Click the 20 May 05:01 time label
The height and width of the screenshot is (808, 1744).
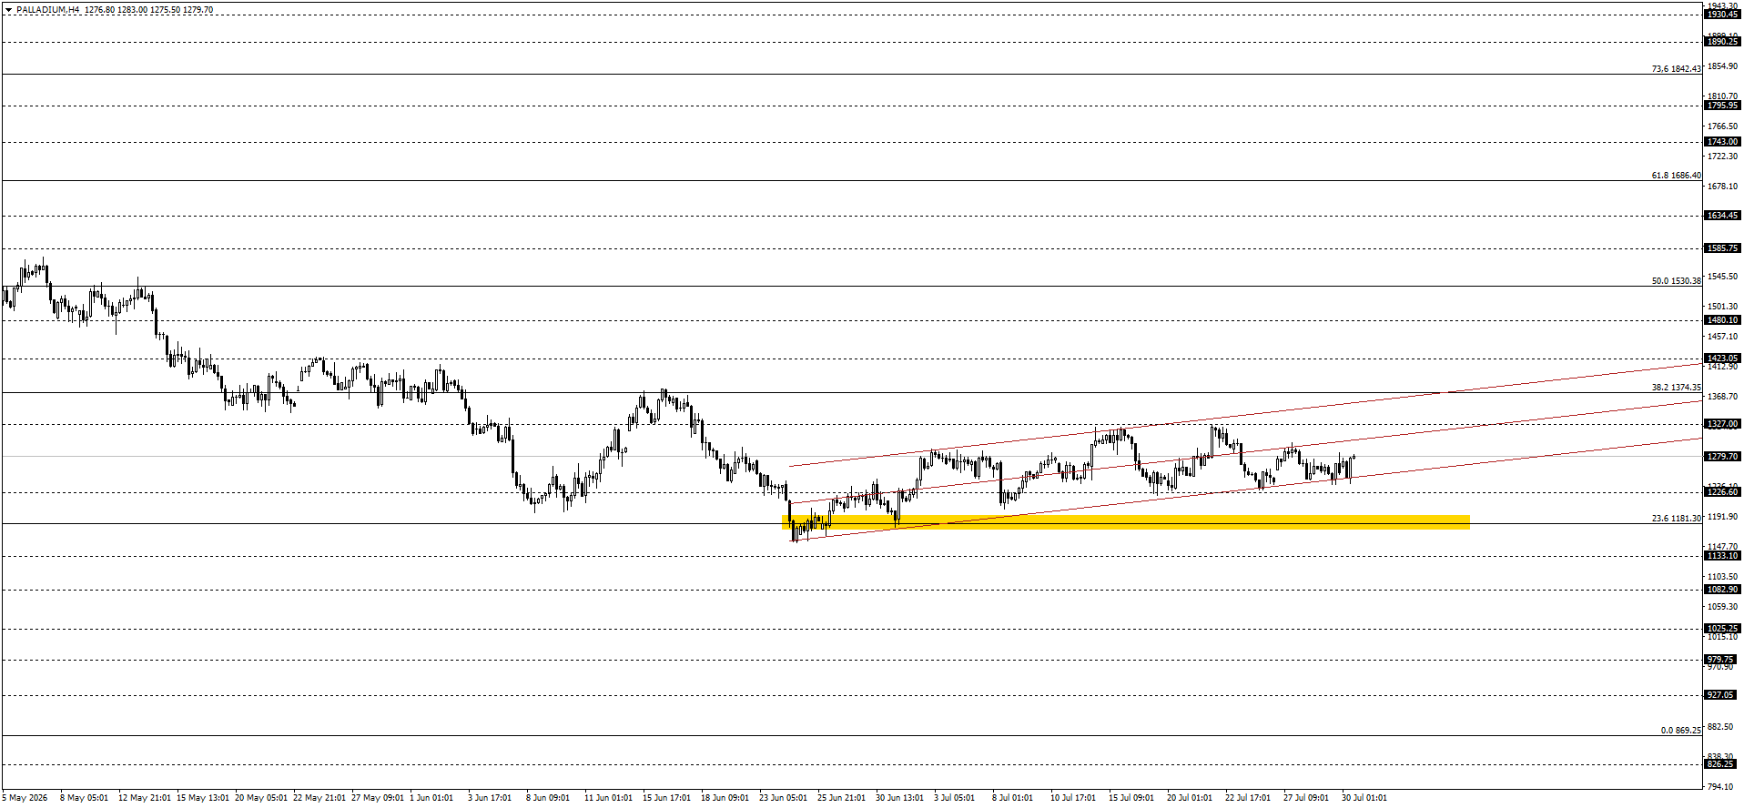[x=260, y=798]
